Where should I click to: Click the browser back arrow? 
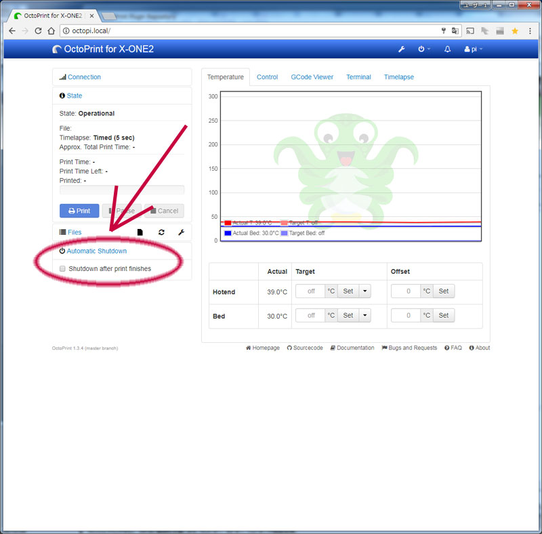click(12, 30)
